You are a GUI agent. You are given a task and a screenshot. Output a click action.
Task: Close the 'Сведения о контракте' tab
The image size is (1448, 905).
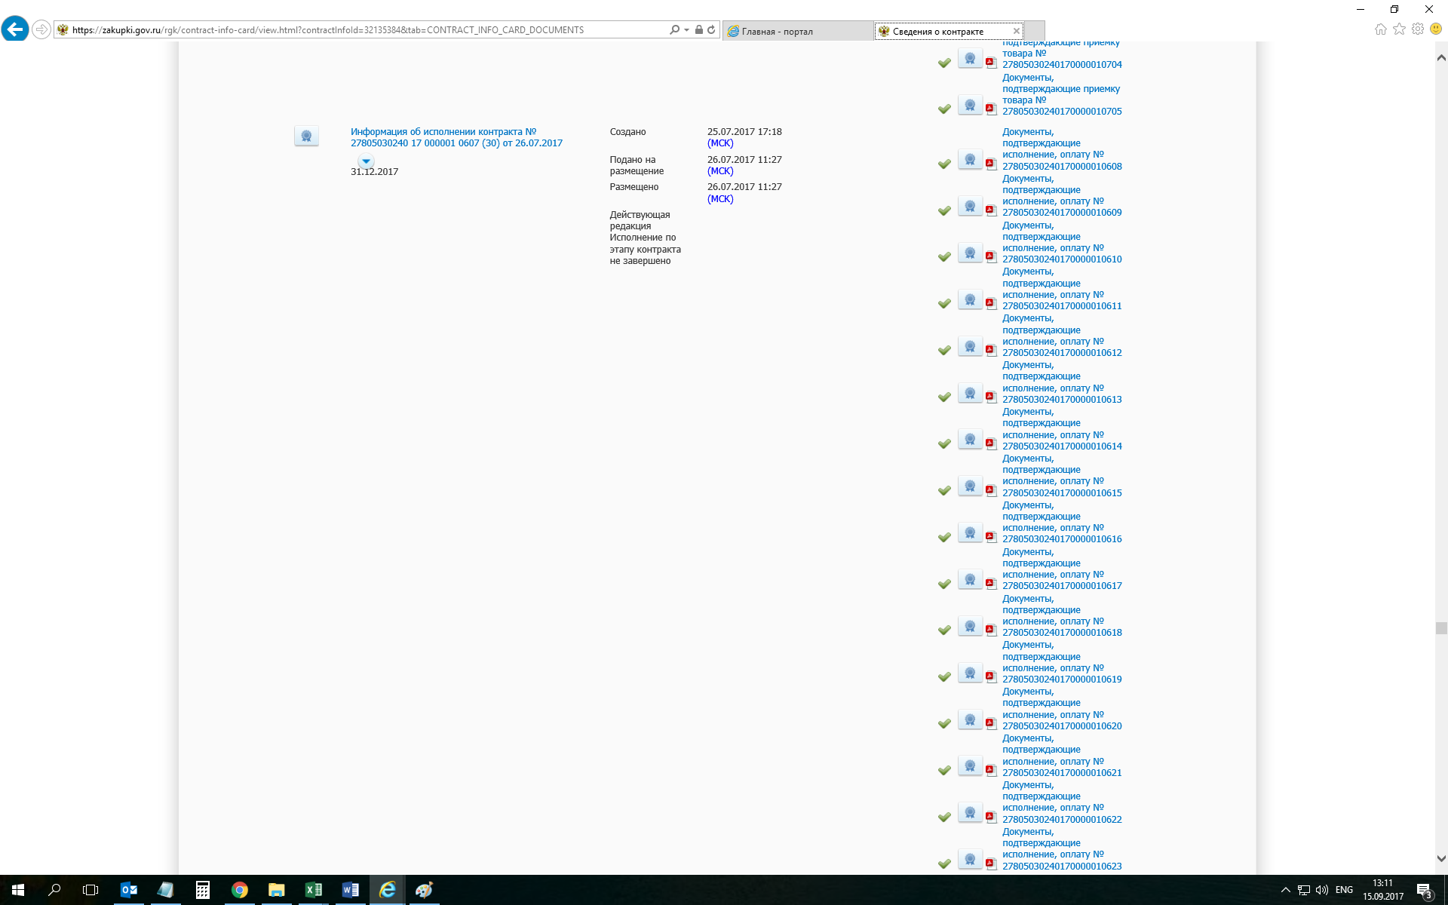point(1017,31)
